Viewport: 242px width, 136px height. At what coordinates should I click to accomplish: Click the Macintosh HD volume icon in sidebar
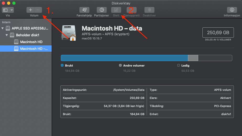coord(16,42)
